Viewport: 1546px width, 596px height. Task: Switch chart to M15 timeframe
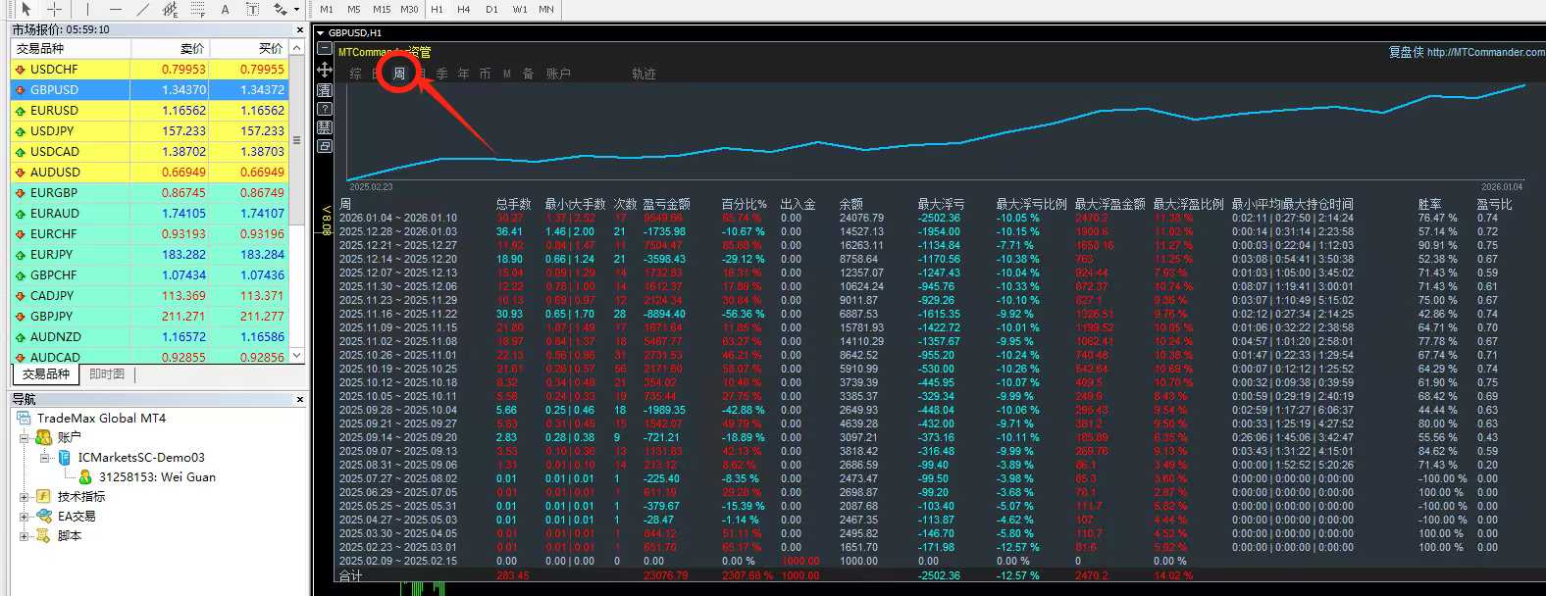382,9
